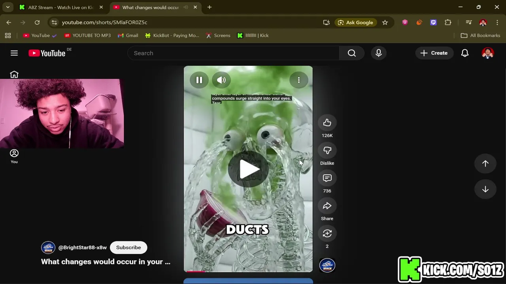Open the You page in the sidebar

14,157
